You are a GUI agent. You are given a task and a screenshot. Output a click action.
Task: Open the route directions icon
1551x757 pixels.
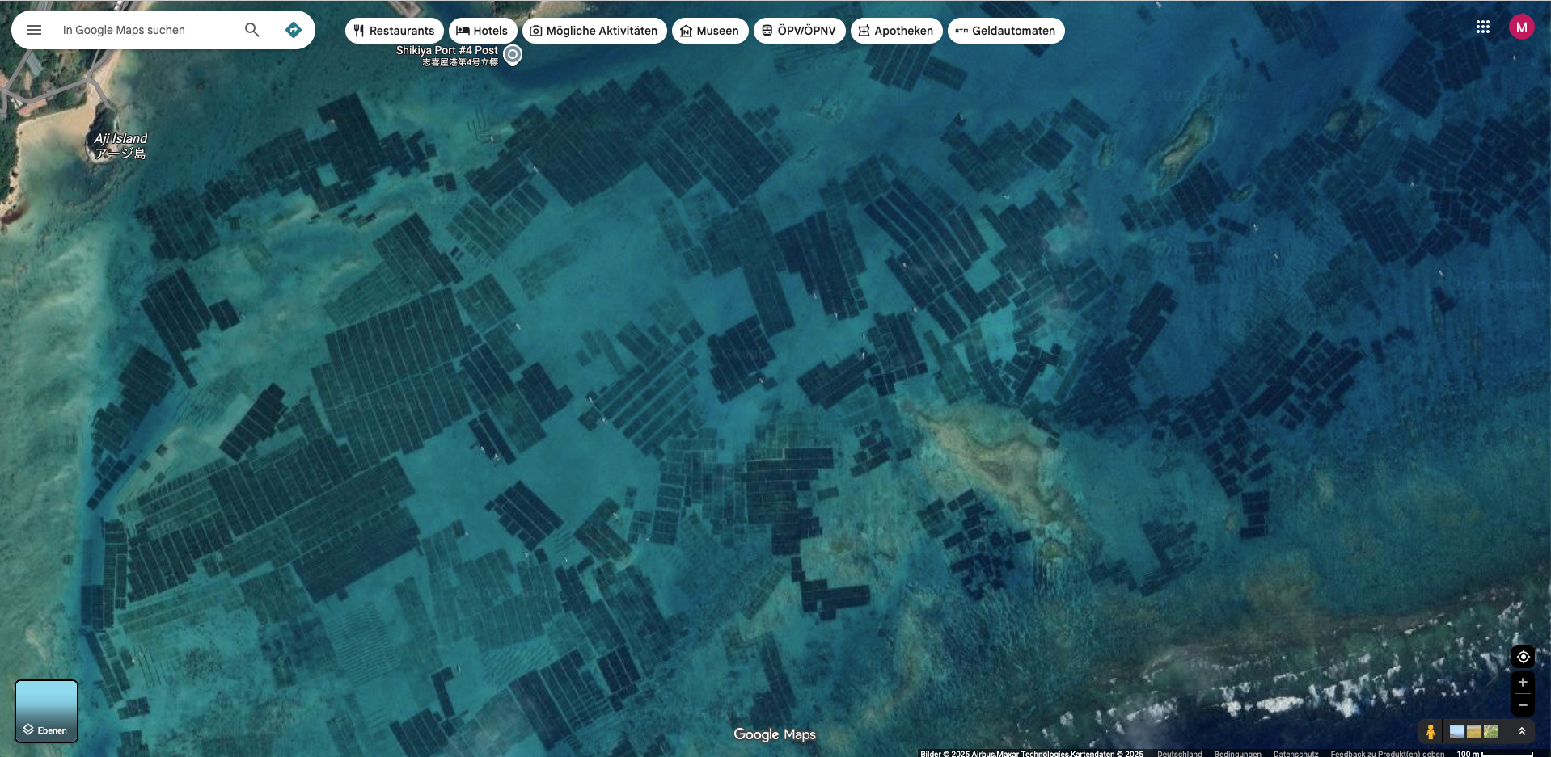coord(294,30)
